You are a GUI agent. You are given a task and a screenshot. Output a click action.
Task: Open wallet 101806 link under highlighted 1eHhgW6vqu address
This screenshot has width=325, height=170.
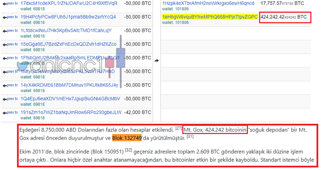(175, 23)
